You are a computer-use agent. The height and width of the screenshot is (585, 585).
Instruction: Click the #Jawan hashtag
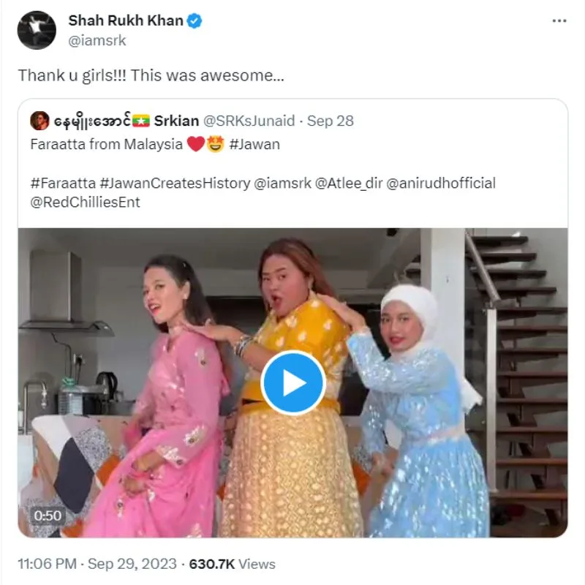tap(254, 145)
